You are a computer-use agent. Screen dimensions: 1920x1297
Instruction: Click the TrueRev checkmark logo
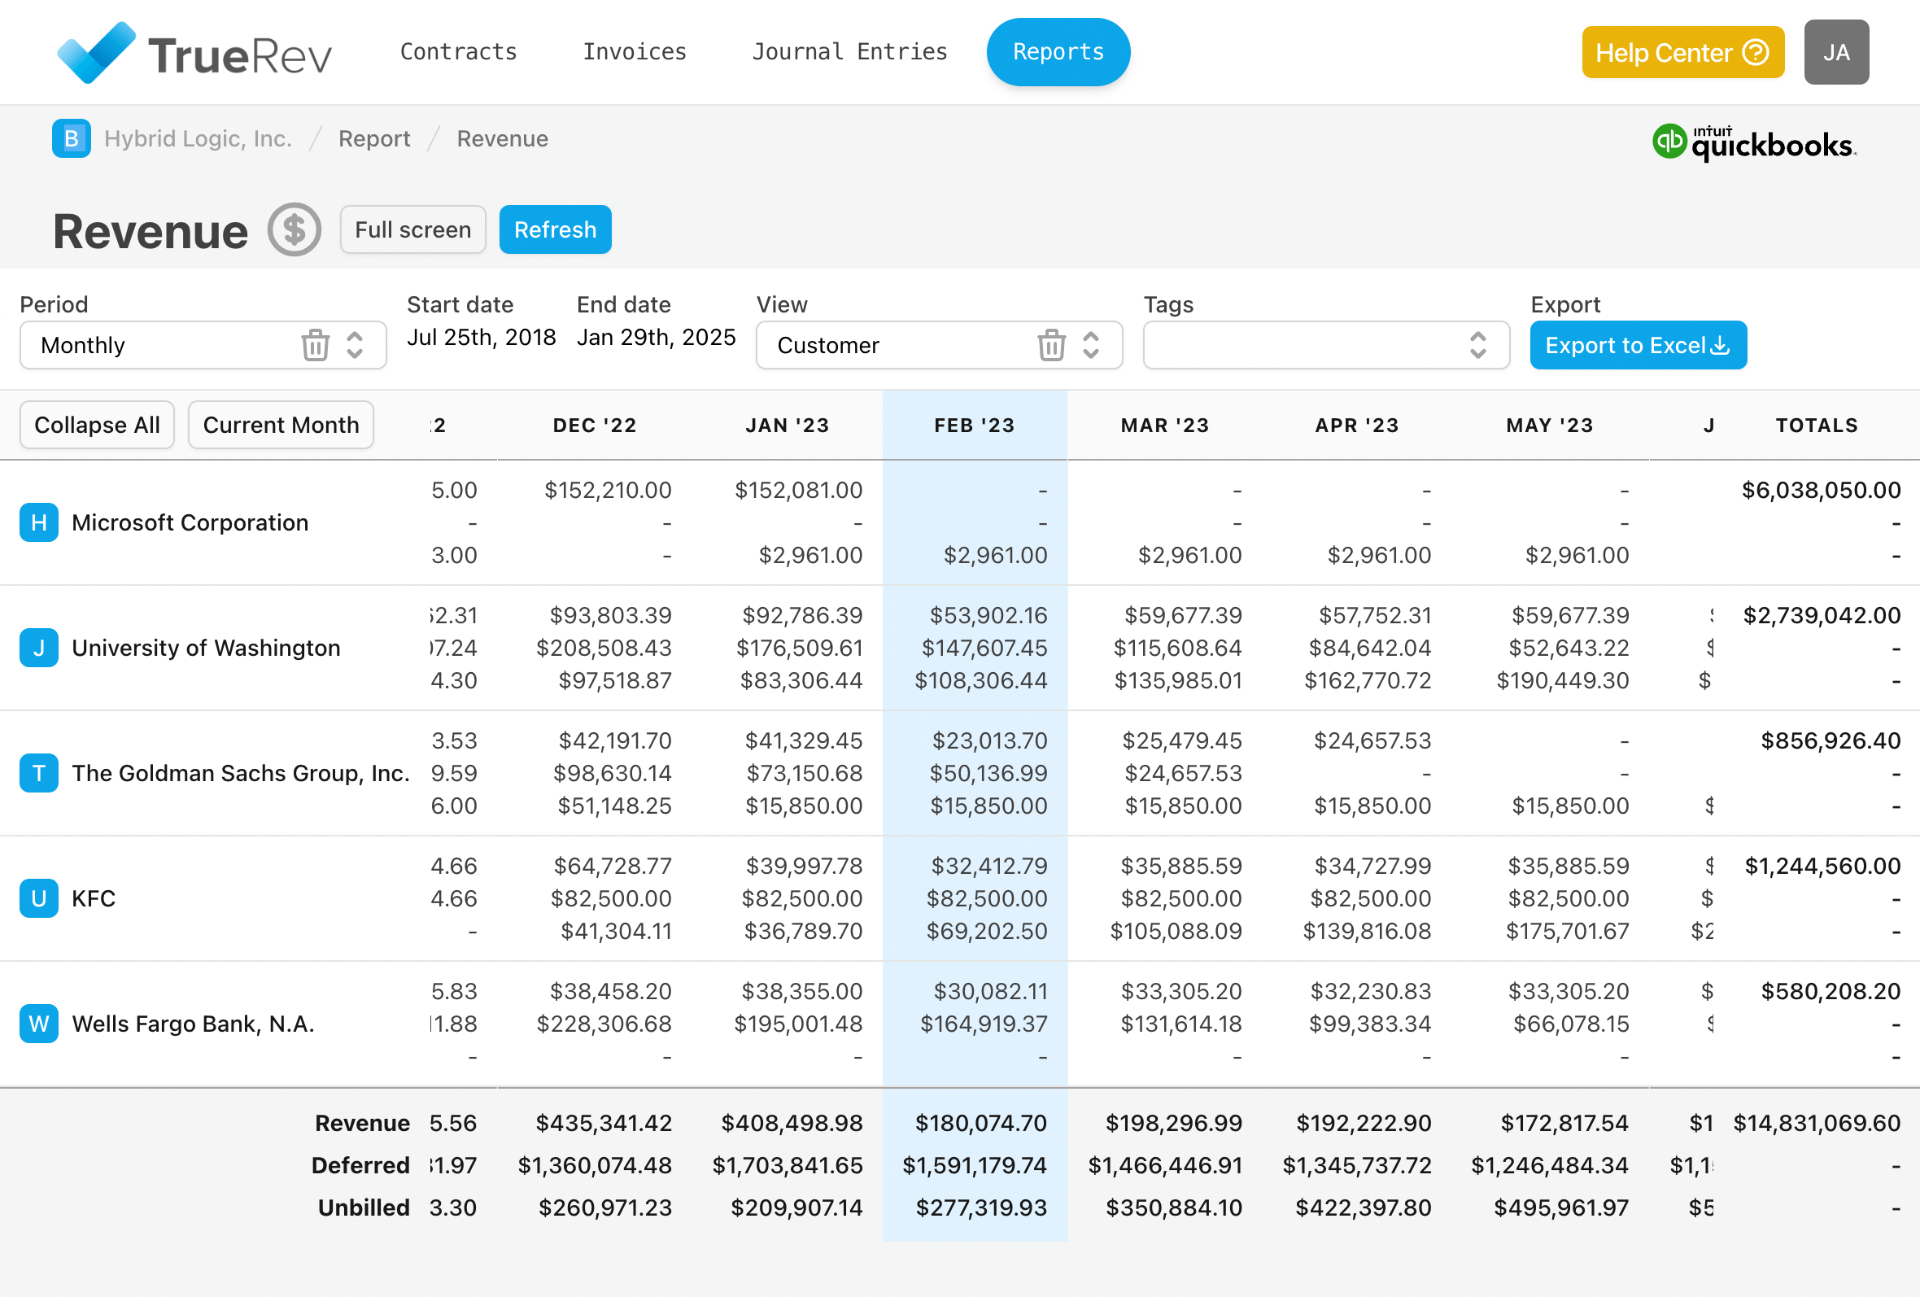[97, 51]
